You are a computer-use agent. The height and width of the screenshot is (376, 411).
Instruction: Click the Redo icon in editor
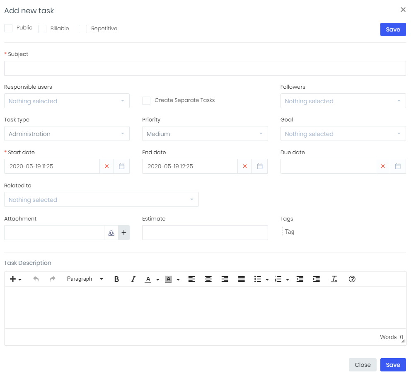click(53, 279)
